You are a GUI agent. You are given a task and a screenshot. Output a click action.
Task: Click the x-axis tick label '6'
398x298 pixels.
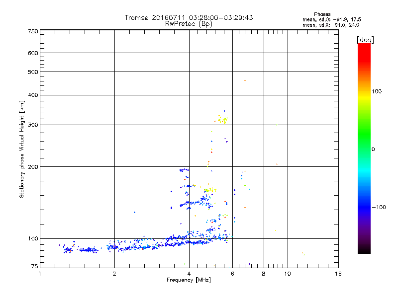[232, 274]
